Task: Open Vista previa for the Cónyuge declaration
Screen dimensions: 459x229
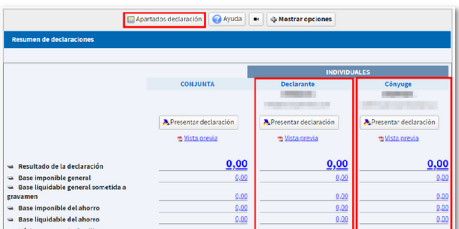Action: pos(402,138)
